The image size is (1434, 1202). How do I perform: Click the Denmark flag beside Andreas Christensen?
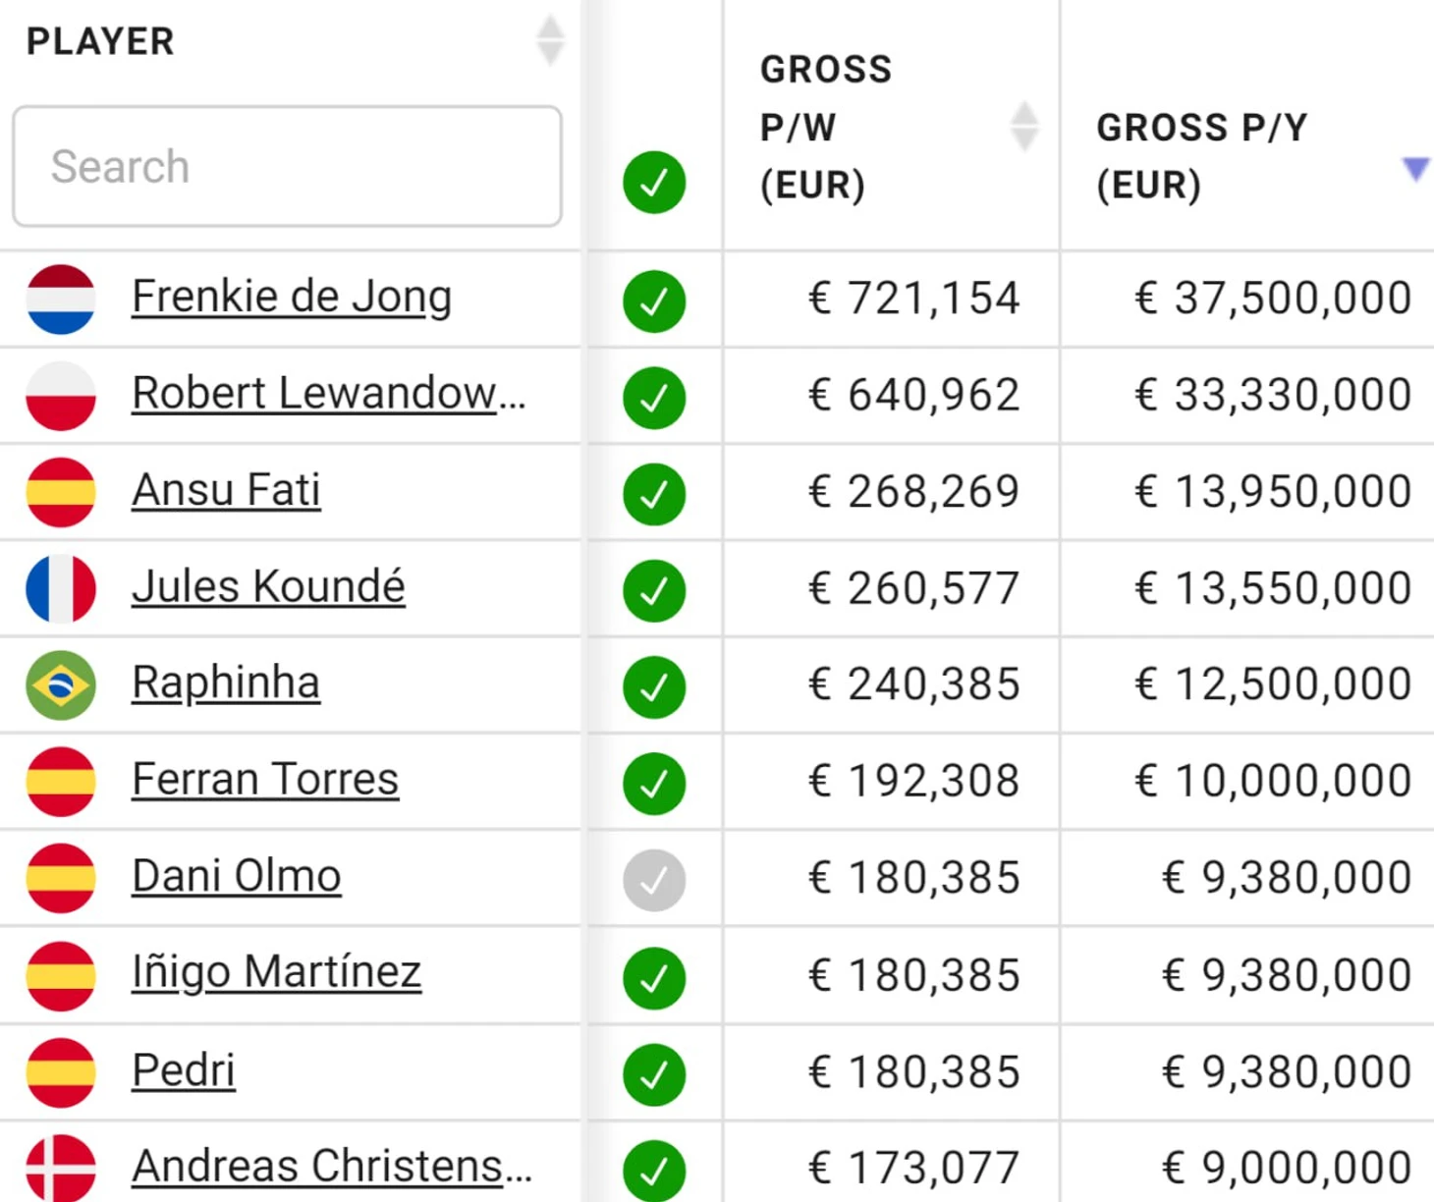pos(61,1168)
